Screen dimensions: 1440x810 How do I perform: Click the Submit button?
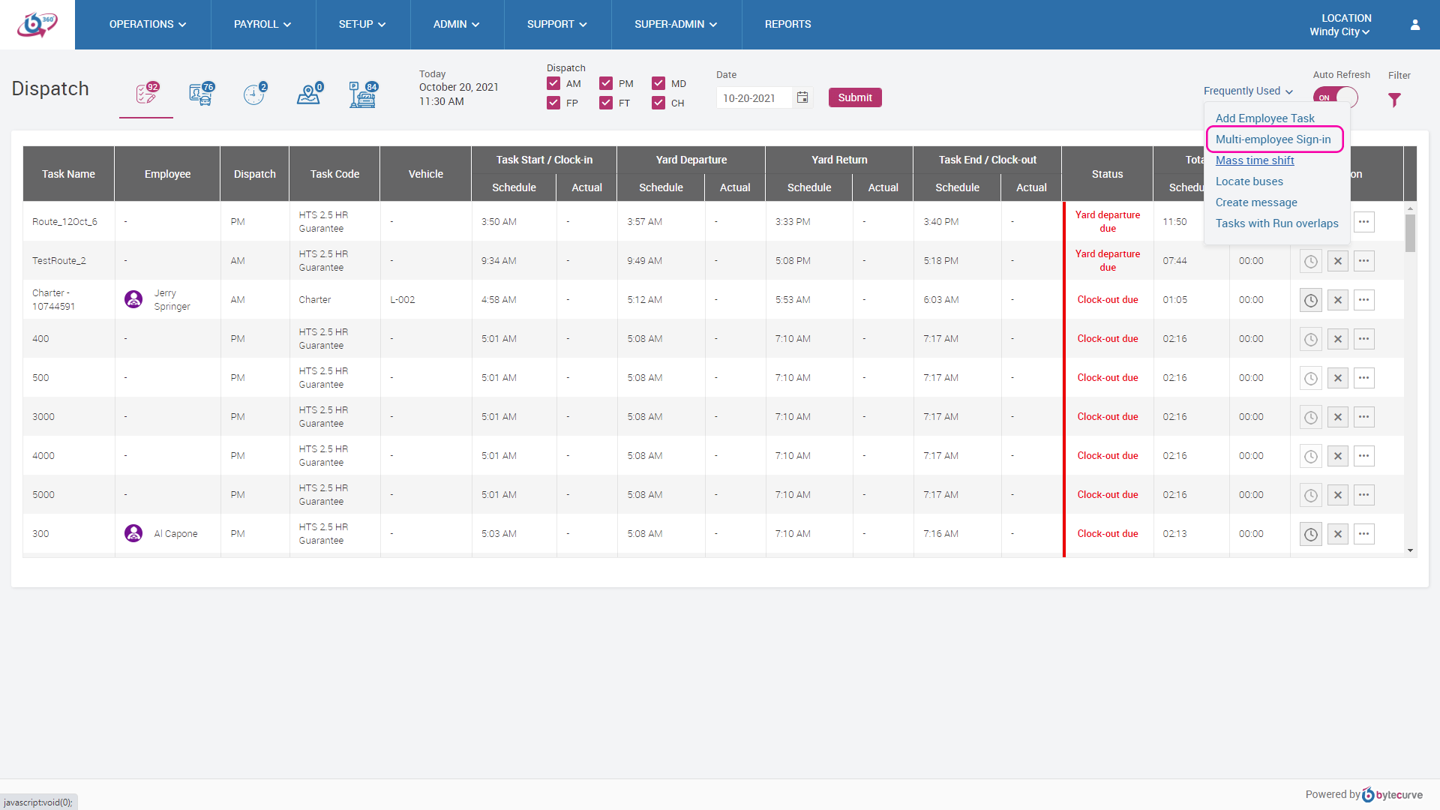coord(854,97)
